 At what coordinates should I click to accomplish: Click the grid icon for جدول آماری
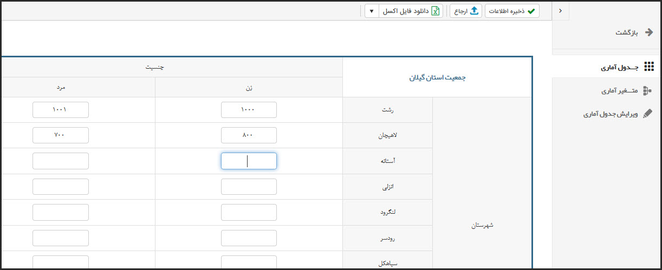[648, 67]
